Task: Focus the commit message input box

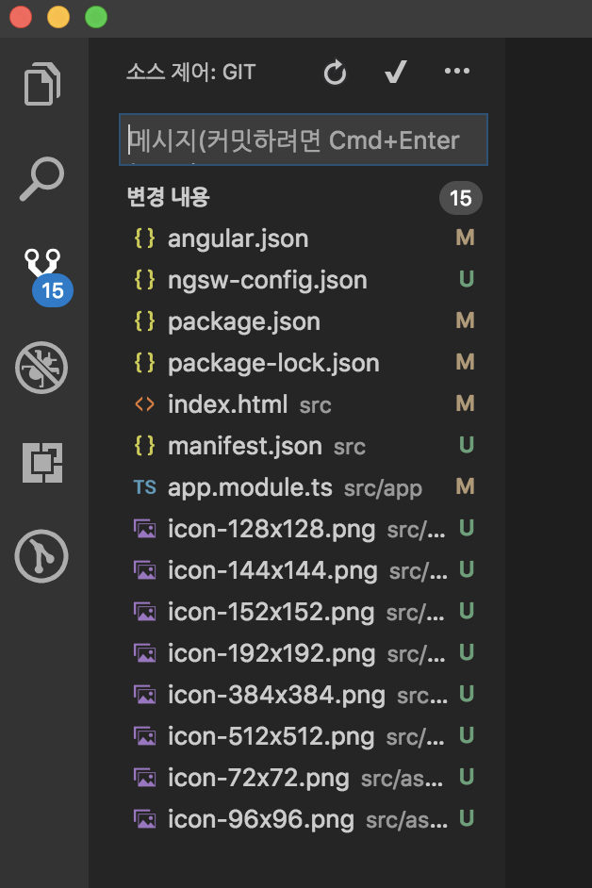Action: 304,140
